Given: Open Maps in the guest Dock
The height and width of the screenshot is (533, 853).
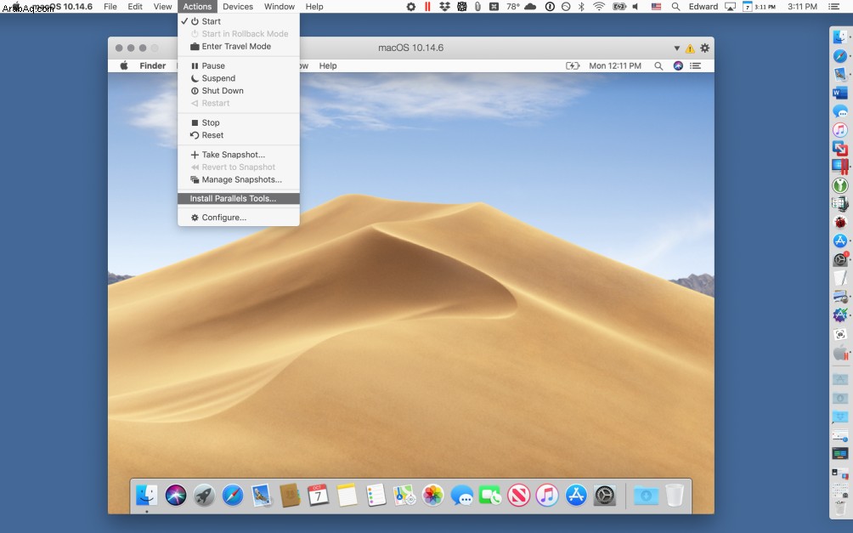Looking at the screenshot, I should pyautogui.click(x=404, y=496).
